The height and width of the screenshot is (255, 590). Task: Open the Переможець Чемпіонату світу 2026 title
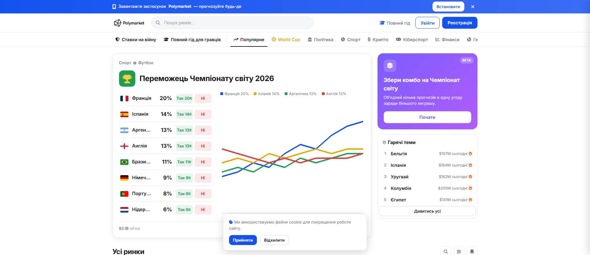207,79
